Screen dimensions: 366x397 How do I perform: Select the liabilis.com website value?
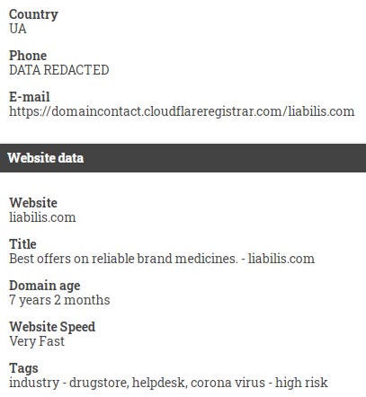[42, 217]
